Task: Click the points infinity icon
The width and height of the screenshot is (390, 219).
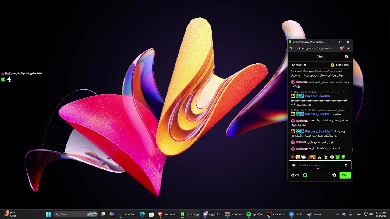Action: (295, 175)
